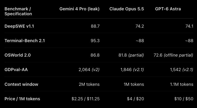Select the Terminal-Bench 2.1 row label
Screen dimensions: 197x108
(x=25, y=41)
